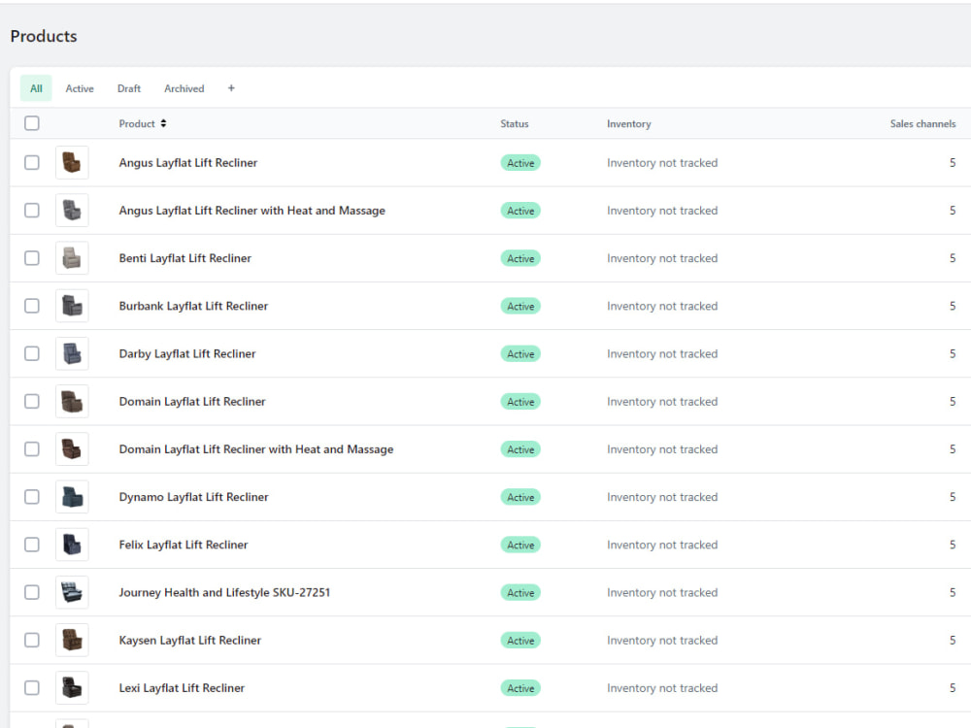This screenshot has height=728, width=971.
Task: Sort products using the Product column arrows
Action: (x=163, y=124)
